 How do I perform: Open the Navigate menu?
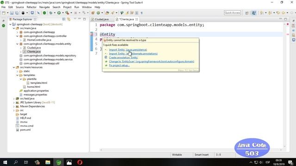pyautogui.click(x=44, y=7)
